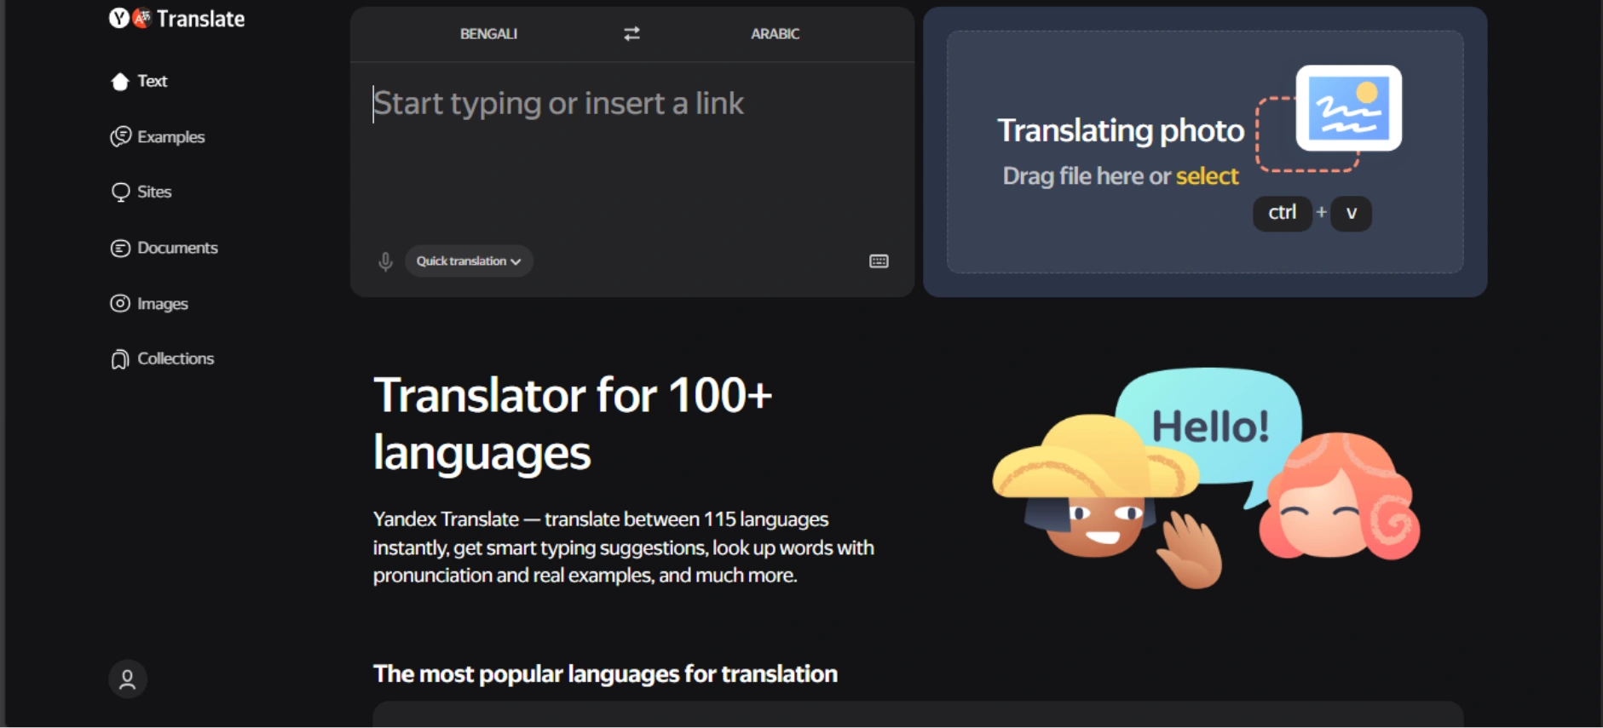Open the Text translation section
Screen dimensions: 1603x728
pyautogui.click(x=139, y=81)
